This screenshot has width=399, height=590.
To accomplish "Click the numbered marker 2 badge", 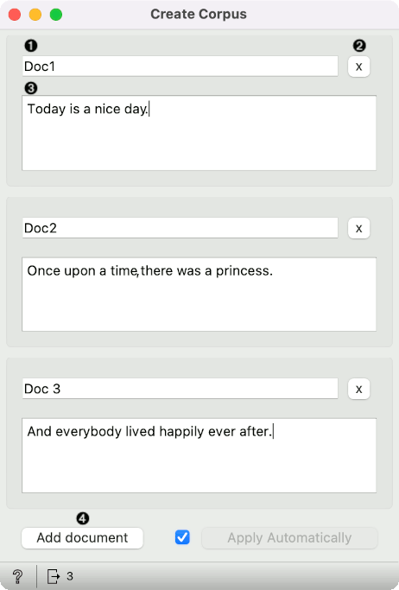I will coord(359,46).
